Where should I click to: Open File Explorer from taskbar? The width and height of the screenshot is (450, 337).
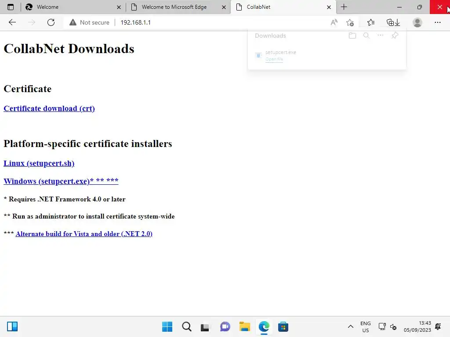click(244, 326)
